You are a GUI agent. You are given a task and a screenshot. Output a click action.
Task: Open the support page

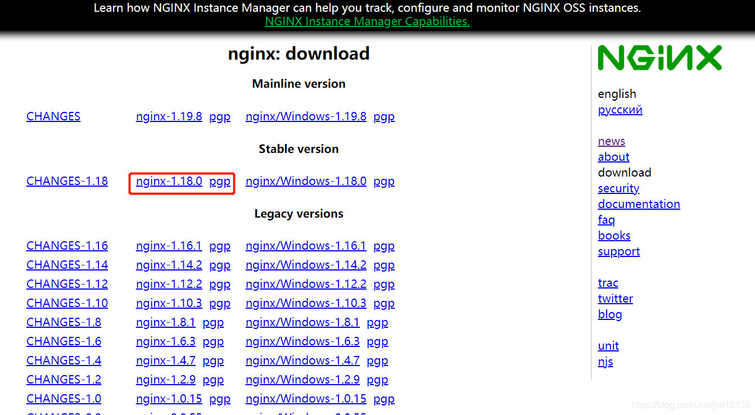pos(618,251)
